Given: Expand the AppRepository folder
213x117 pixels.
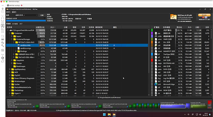Looking at the screenshot, I should tap(10, 69).
